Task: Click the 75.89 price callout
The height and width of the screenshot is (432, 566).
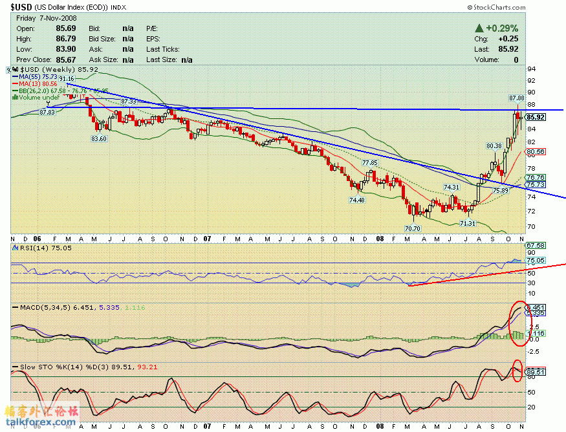Action: pos(500,191)
